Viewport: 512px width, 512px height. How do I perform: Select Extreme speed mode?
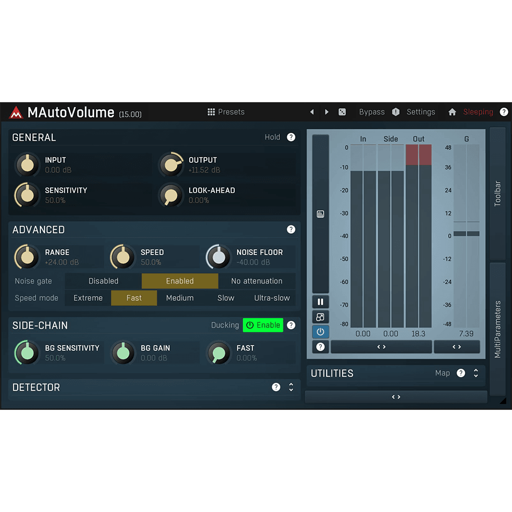(x=88, y=298)
